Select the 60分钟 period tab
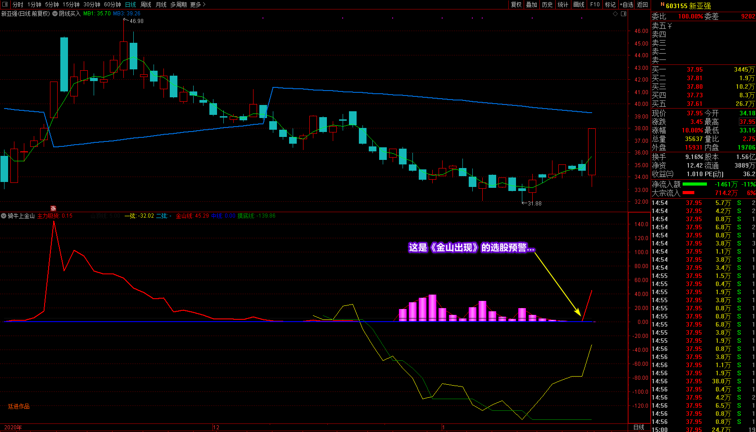The width and height of the screenshot is (756, 432). tap(113, 5)
